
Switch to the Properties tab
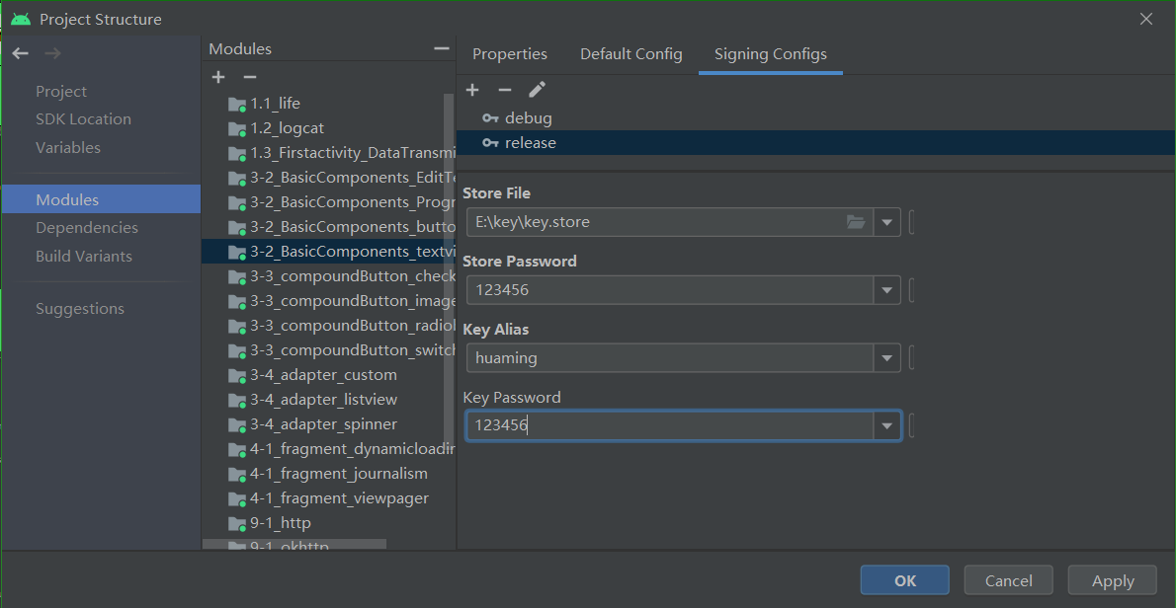510,53
